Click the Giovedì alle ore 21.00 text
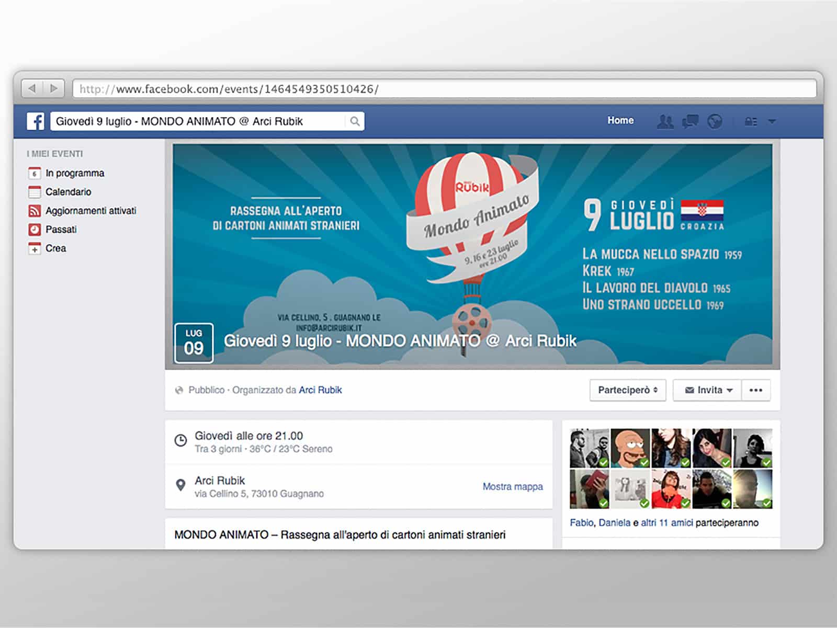Viewport: 837px width, 628px height. (248, 436)
